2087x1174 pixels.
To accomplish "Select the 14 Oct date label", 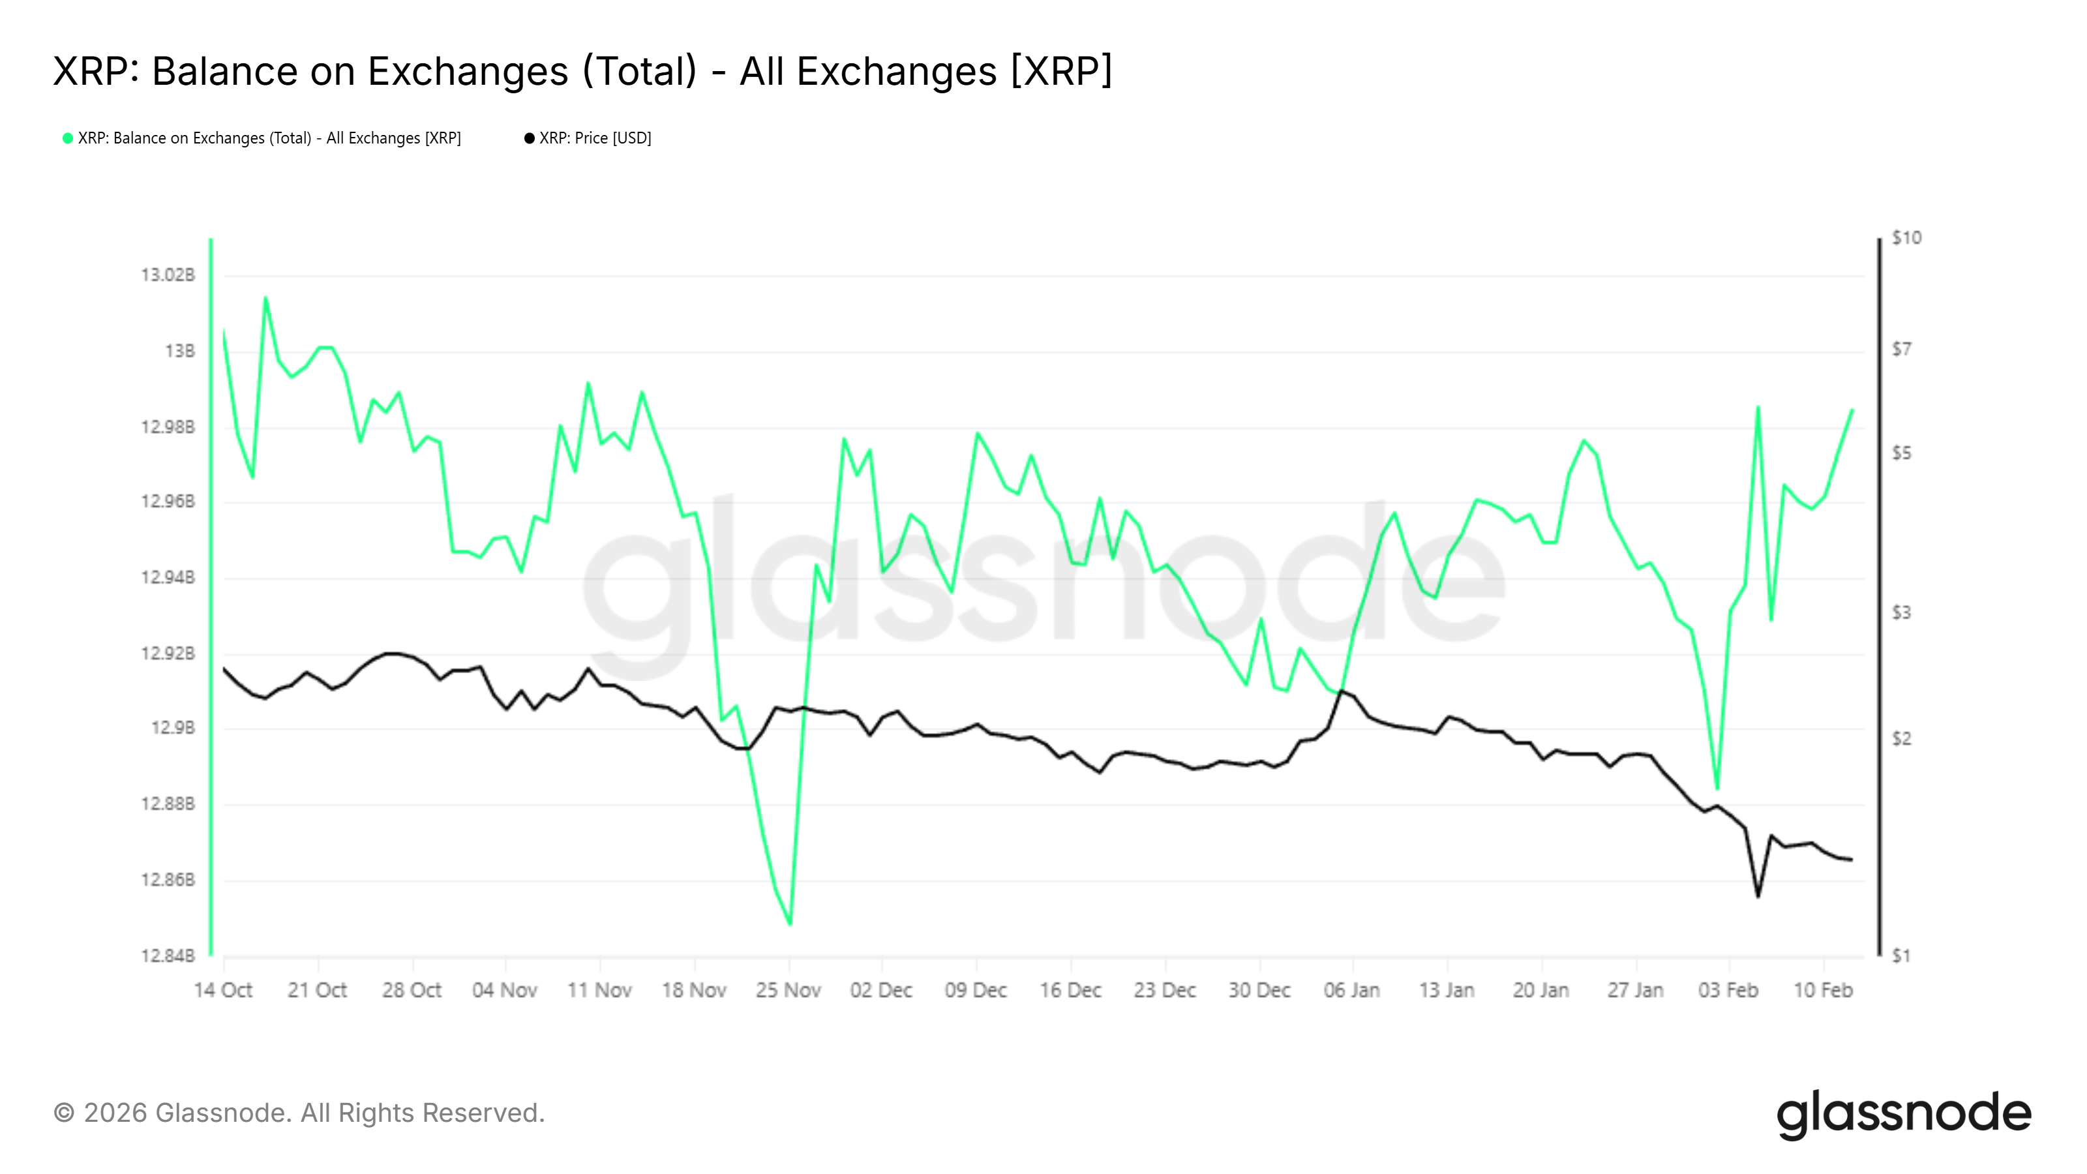I will [x=224, y=990].
